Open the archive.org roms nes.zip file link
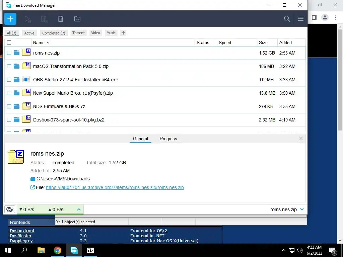The height and width of the screenshot is (257, 343). pos(115,187)
